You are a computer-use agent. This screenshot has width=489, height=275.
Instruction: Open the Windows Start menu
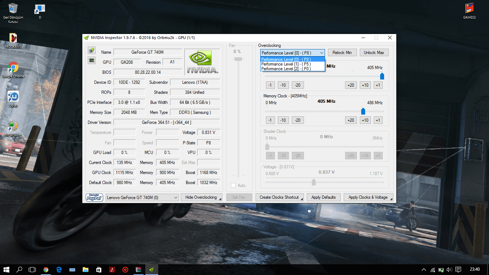[6, 270]
